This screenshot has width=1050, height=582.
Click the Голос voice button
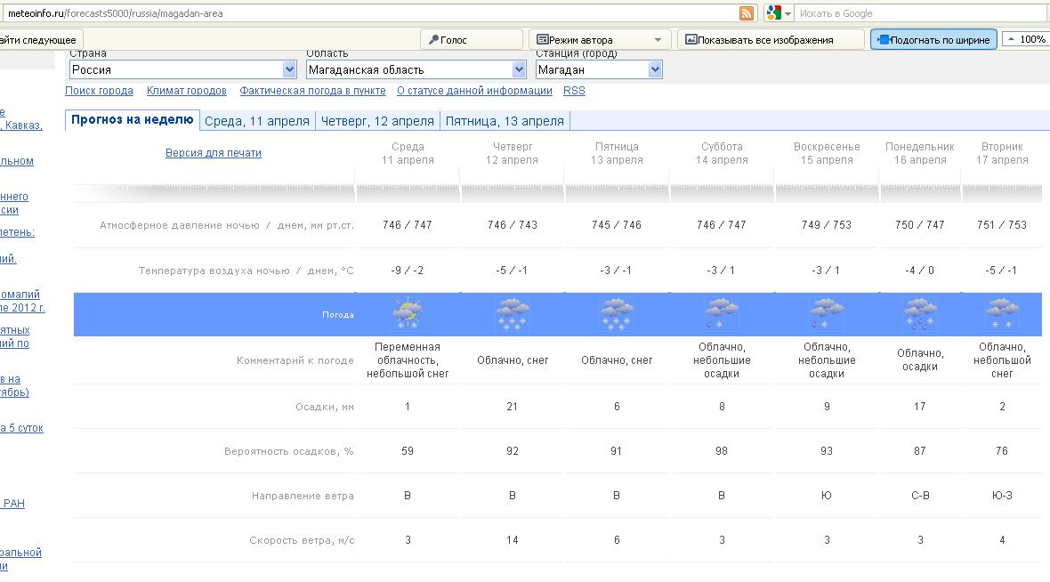click(471, 40)
